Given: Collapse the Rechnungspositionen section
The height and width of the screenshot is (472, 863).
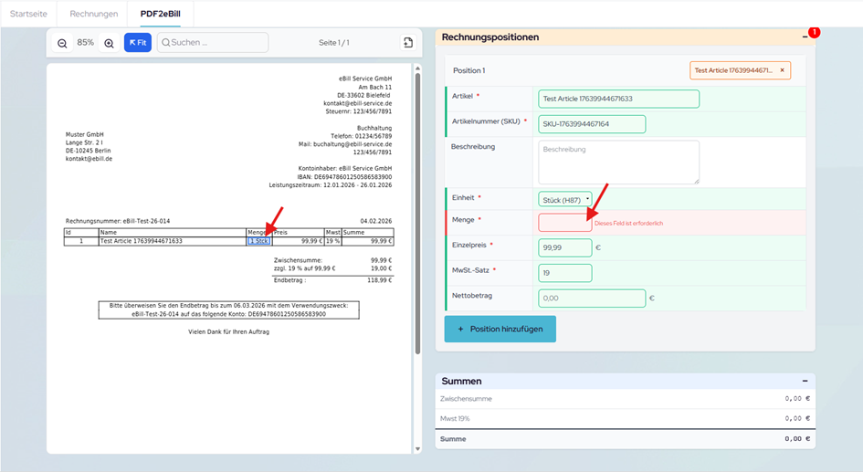Looking at the screenshot, I should [x=805, y=37].
